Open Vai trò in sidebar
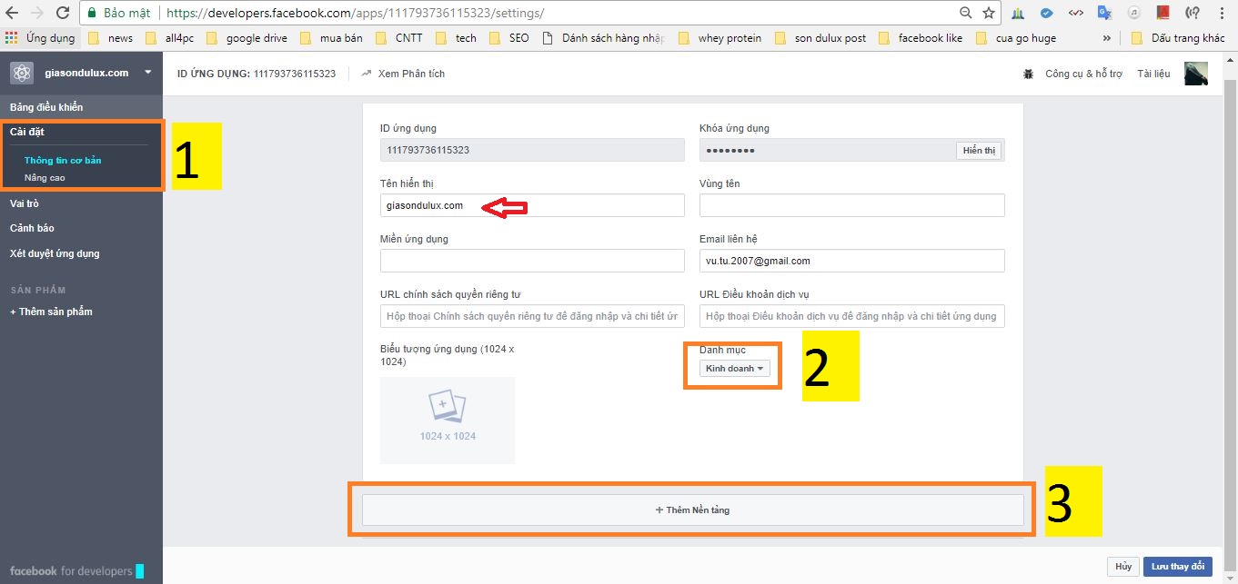This screenshot has width=1238, height=584. click(25, 203)
